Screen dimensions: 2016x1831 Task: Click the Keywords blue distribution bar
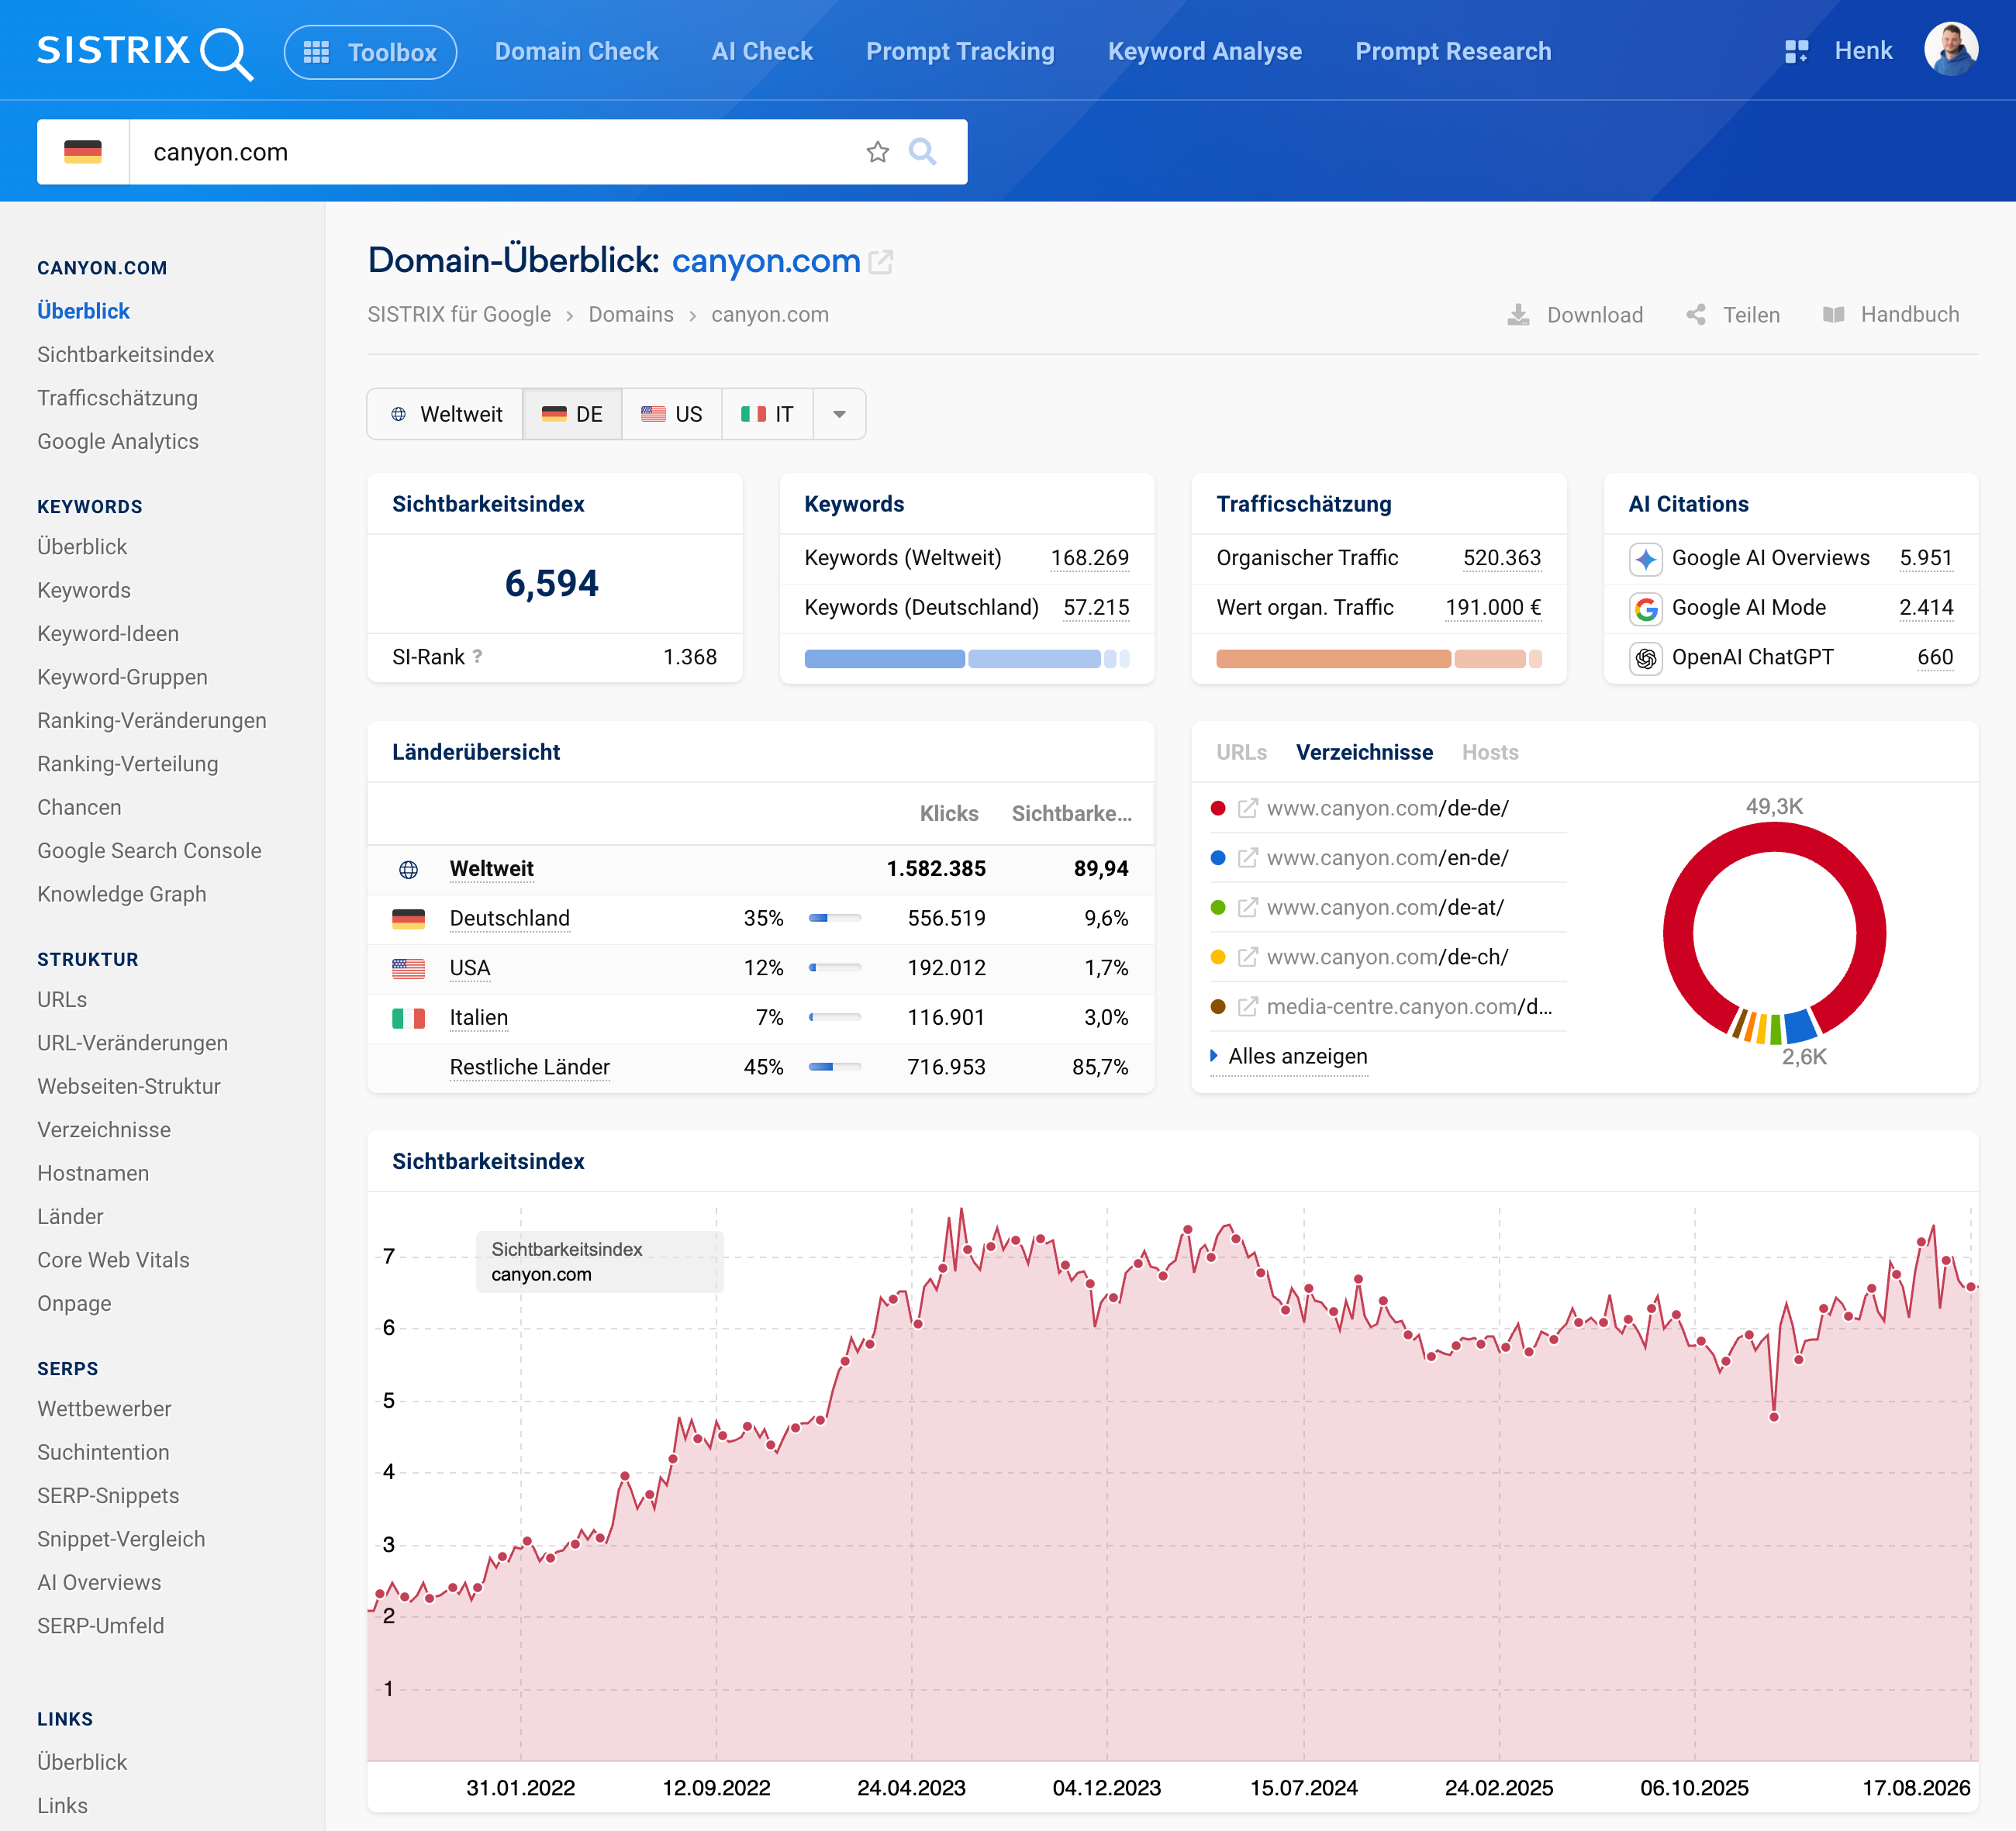[966, 659]
